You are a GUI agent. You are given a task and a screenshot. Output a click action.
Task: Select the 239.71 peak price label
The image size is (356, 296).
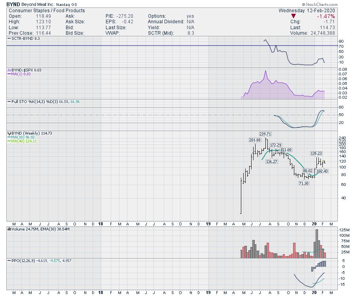265,134
